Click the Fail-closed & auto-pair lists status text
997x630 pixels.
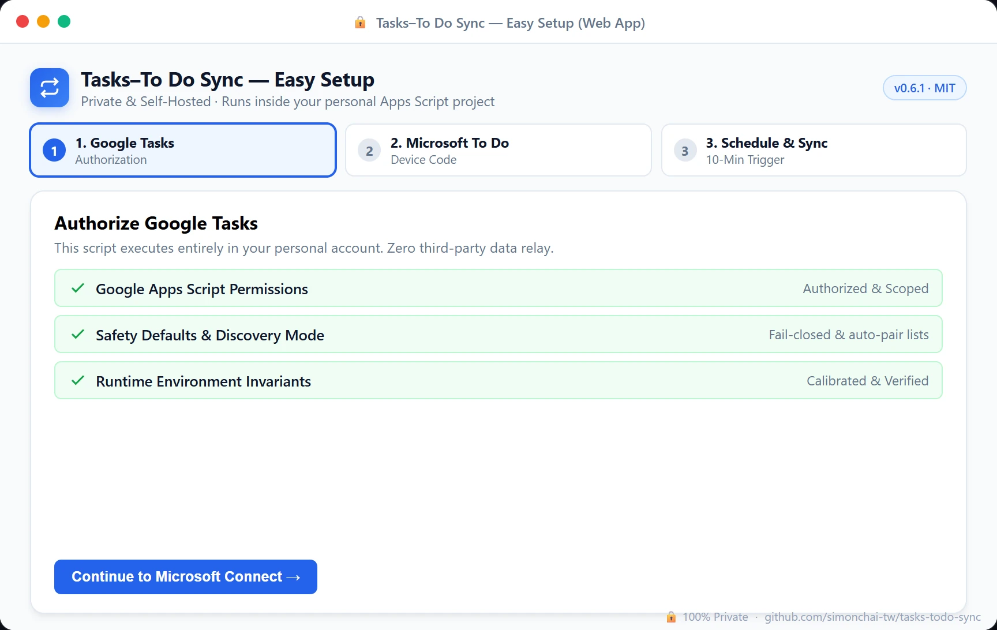pos(849,335)
